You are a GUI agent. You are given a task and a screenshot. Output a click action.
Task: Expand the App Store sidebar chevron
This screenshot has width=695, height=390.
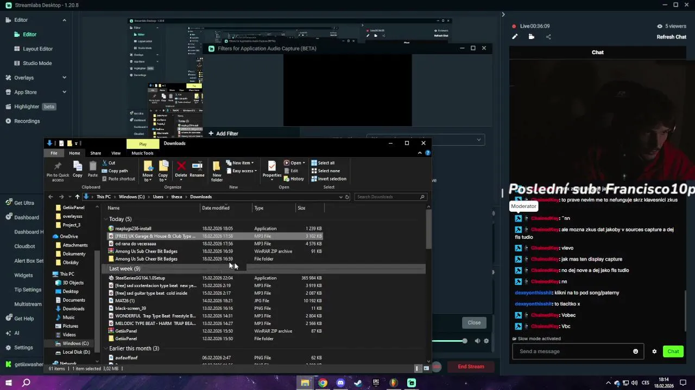pyautogui.click(x=64, y=92)
